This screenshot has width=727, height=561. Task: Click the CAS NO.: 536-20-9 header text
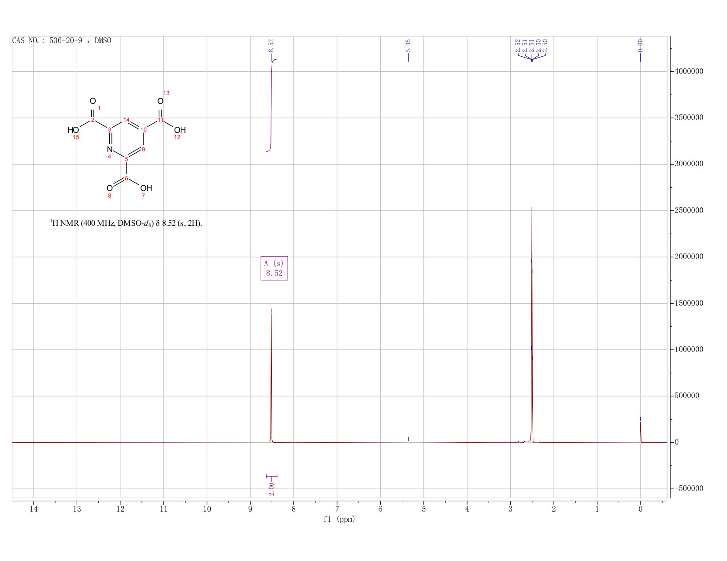click(62, 40)
